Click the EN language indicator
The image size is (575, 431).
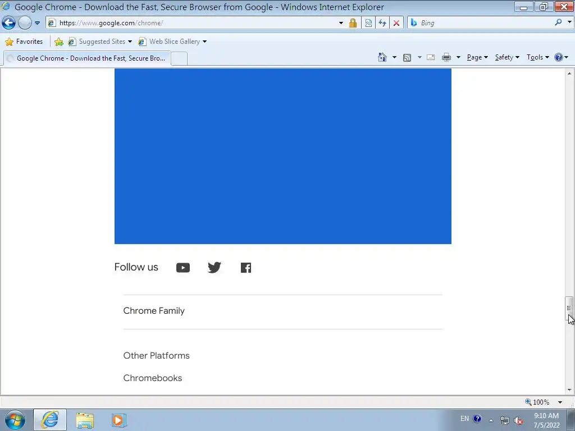coord(464,419)
